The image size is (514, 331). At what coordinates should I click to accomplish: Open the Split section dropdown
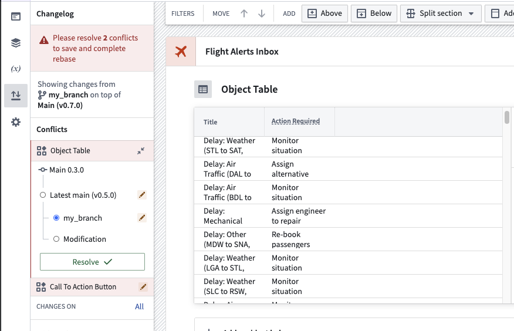441,13
